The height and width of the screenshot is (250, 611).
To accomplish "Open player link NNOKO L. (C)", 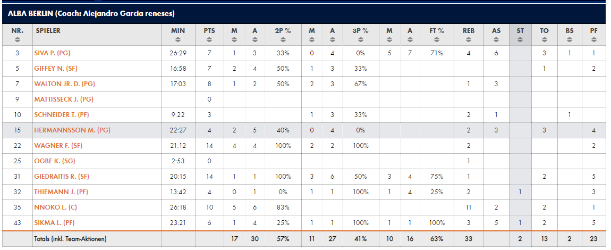I will click(x=56, y=207).
